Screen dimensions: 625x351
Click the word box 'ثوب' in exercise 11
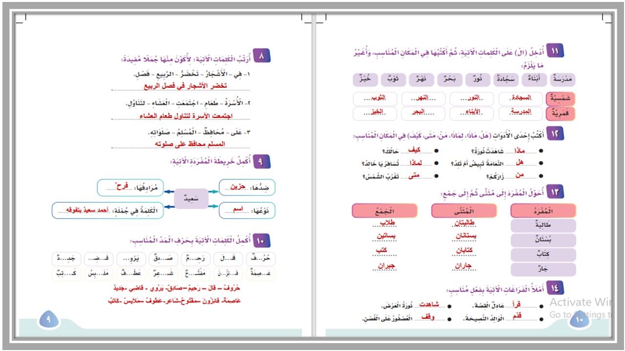(x=393, y=79)
